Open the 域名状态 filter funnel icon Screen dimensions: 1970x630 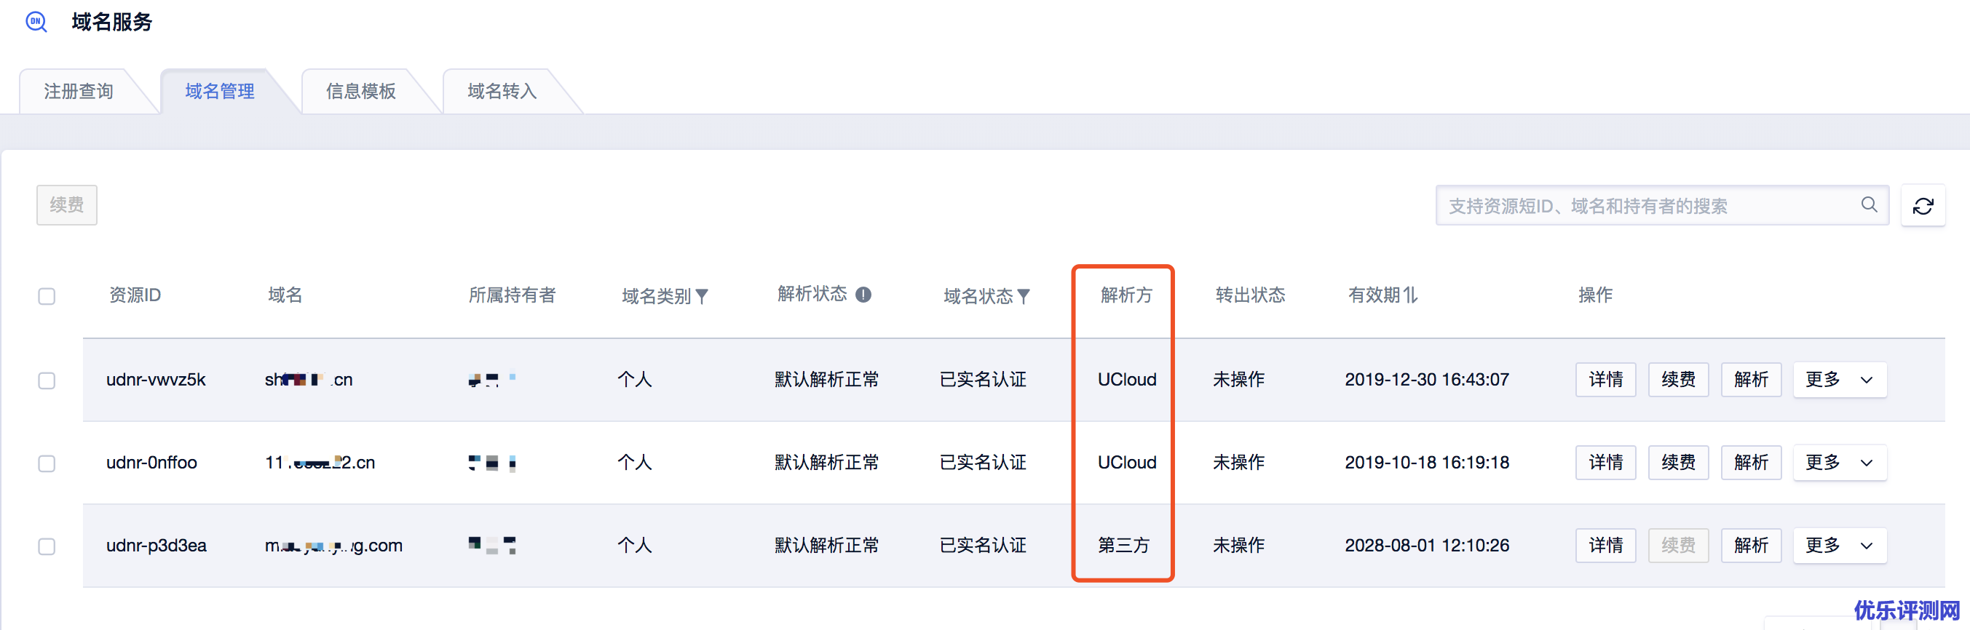(x=1024, y=297)
